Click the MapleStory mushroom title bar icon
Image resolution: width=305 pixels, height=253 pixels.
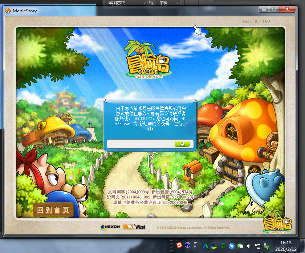8,11
